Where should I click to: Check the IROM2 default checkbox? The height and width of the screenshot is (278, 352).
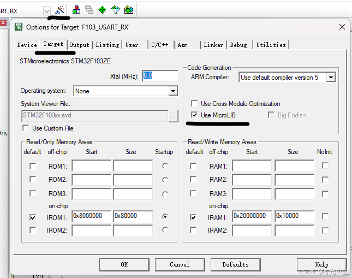click(33, 230)
